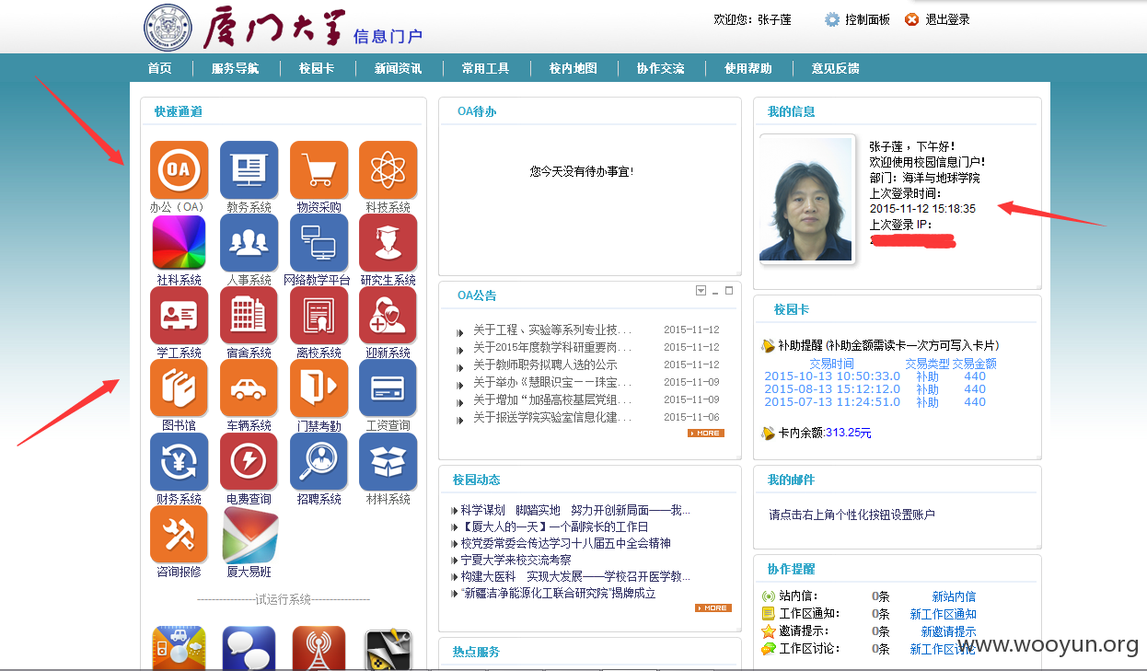
Task: Open the 招聘系统 magnifier icon
Action: click(x=319, y=461)
